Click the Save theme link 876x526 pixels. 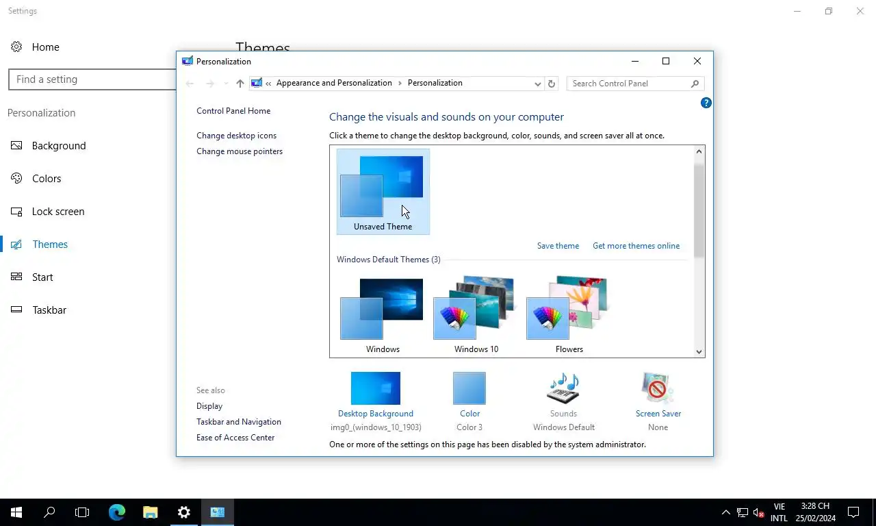[558, 246]
